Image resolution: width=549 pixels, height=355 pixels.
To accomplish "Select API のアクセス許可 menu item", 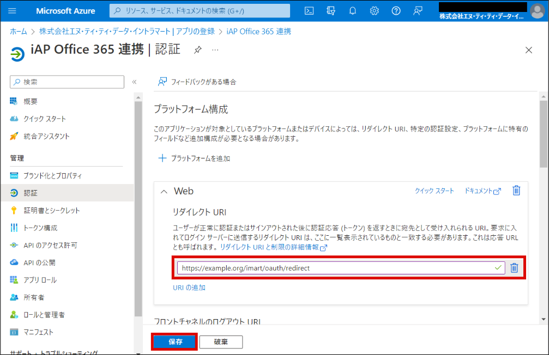I will [50, 245].
